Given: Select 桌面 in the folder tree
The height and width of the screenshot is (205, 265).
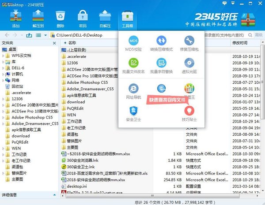Looking at the screenshot, I should (9, 49).
